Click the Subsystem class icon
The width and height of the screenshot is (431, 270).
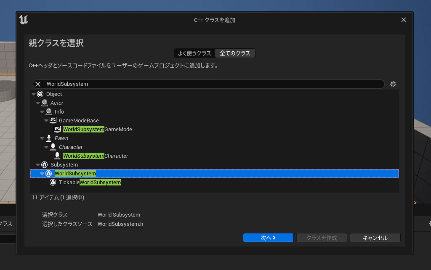click(x=45, y=164)
